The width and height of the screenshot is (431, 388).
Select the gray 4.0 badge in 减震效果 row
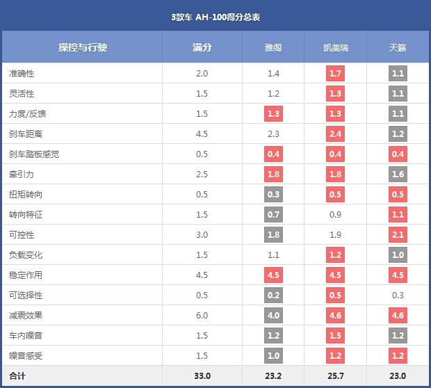[x=273, y=315]
